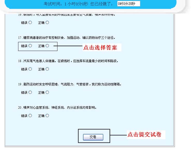
Task: Click the red 点击选择答案 annotation label
Action: tap(100, 48)
